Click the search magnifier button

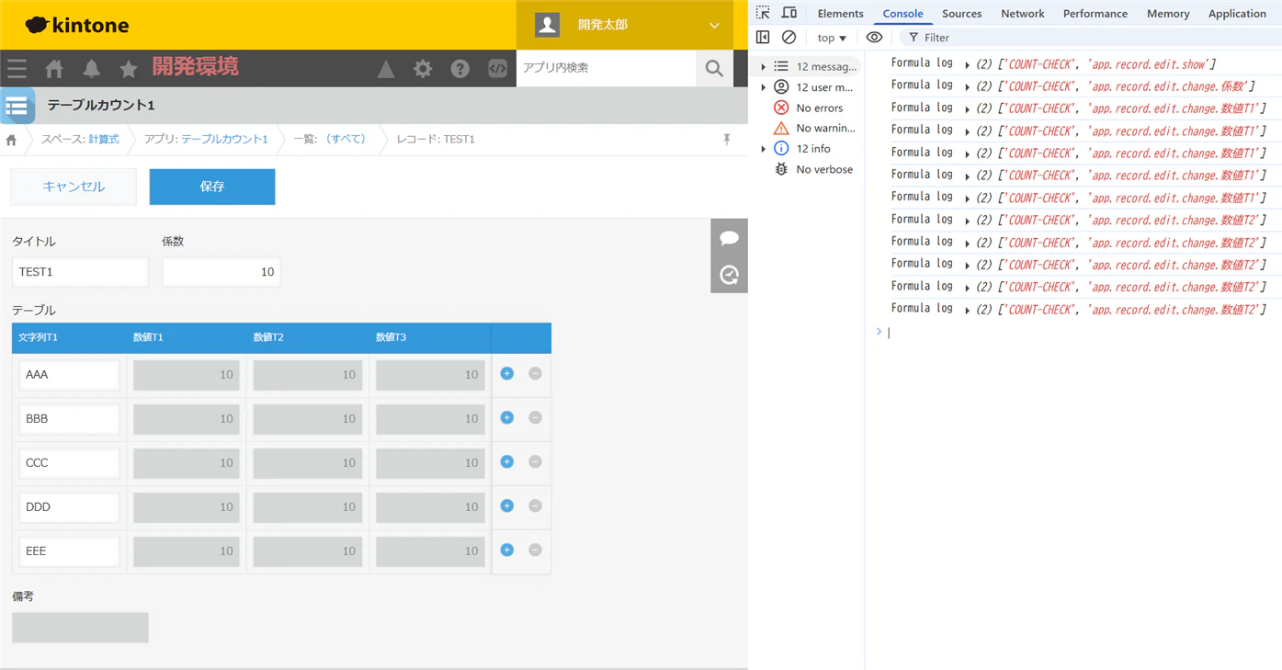(714, 68)
